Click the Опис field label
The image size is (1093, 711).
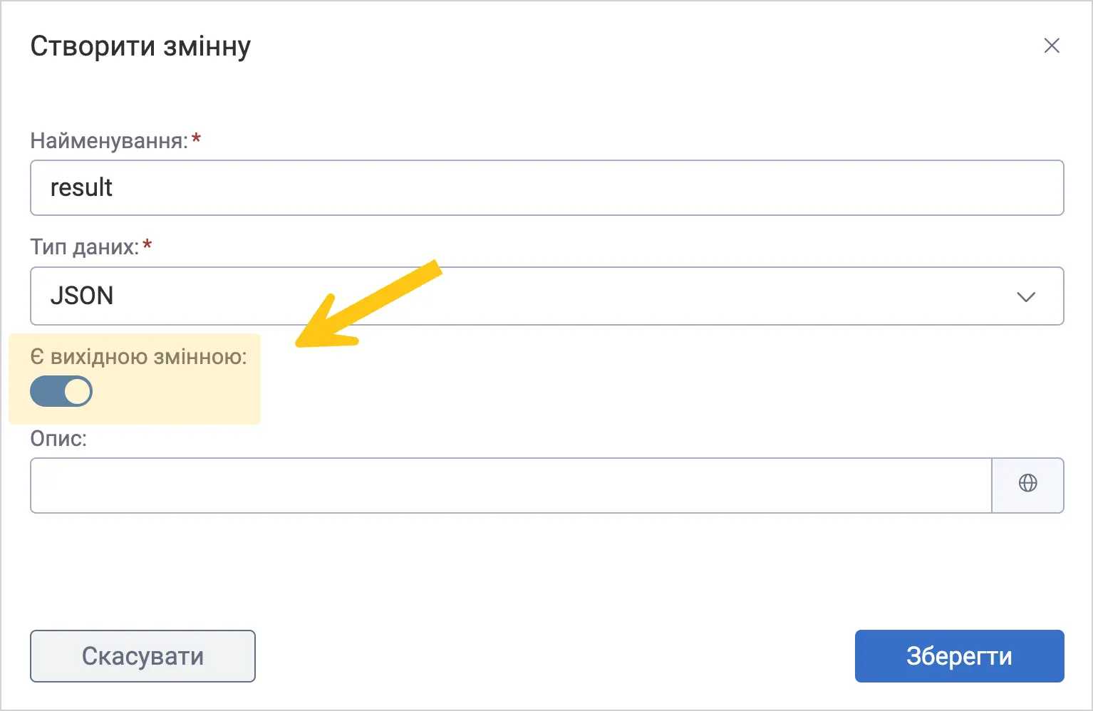[x=58, y=438]
